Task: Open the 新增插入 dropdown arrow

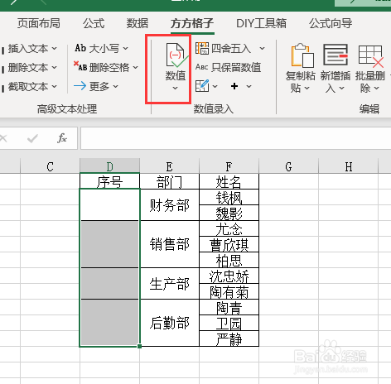Action: click(342, 89)
